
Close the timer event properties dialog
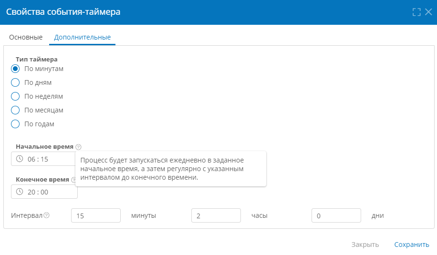428,12
